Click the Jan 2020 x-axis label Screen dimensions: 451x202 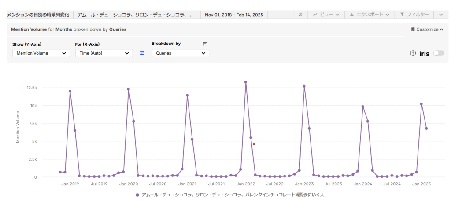click(x=129, y=184)
